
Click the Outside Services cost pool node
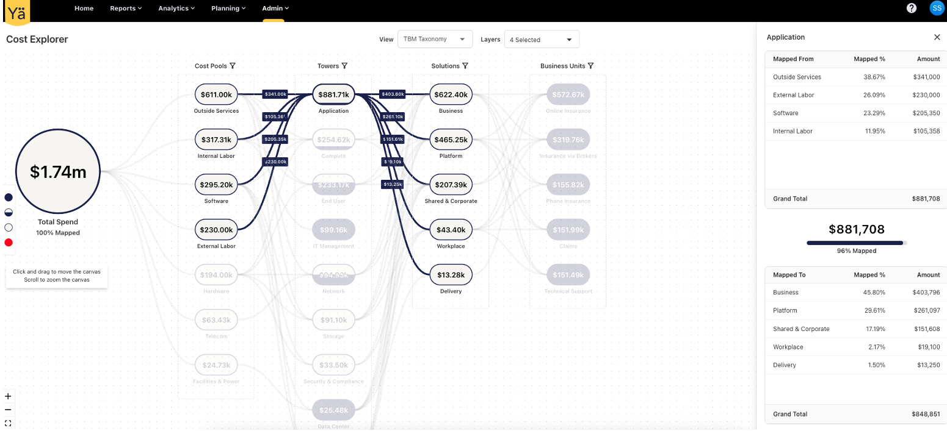(x=216, y=94)
